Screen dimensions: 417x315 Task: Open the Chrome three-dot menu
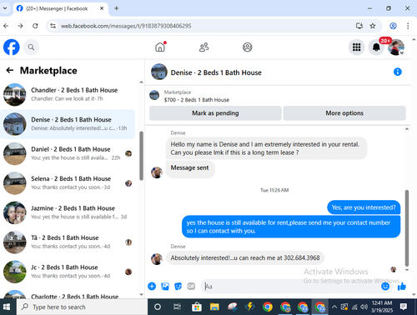click(408, 26)
